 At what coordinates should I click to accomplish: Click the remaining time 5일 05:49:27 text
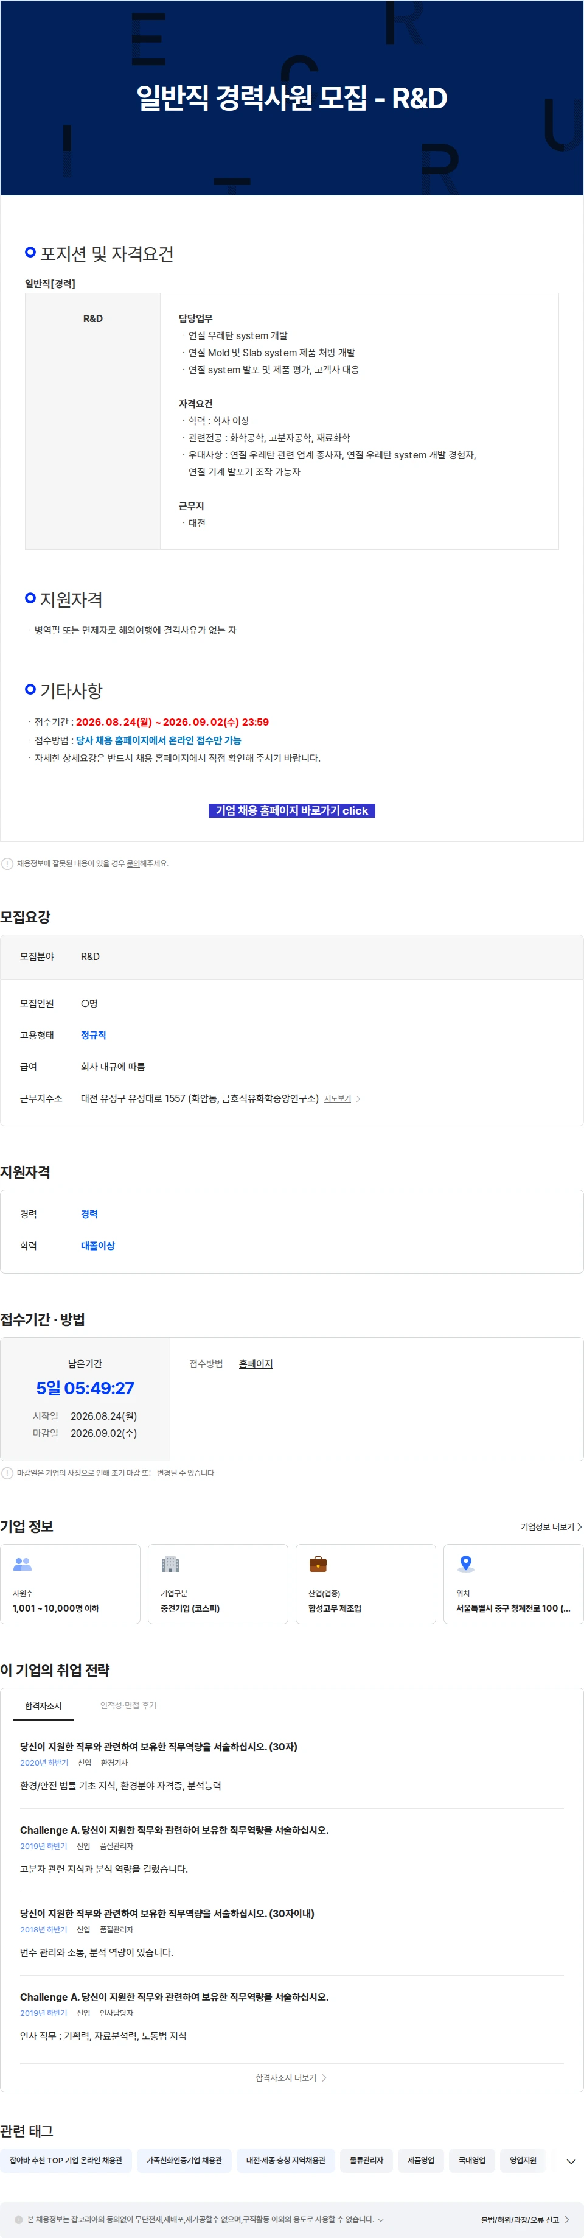pyautogui.click(x=85, y=1388)
